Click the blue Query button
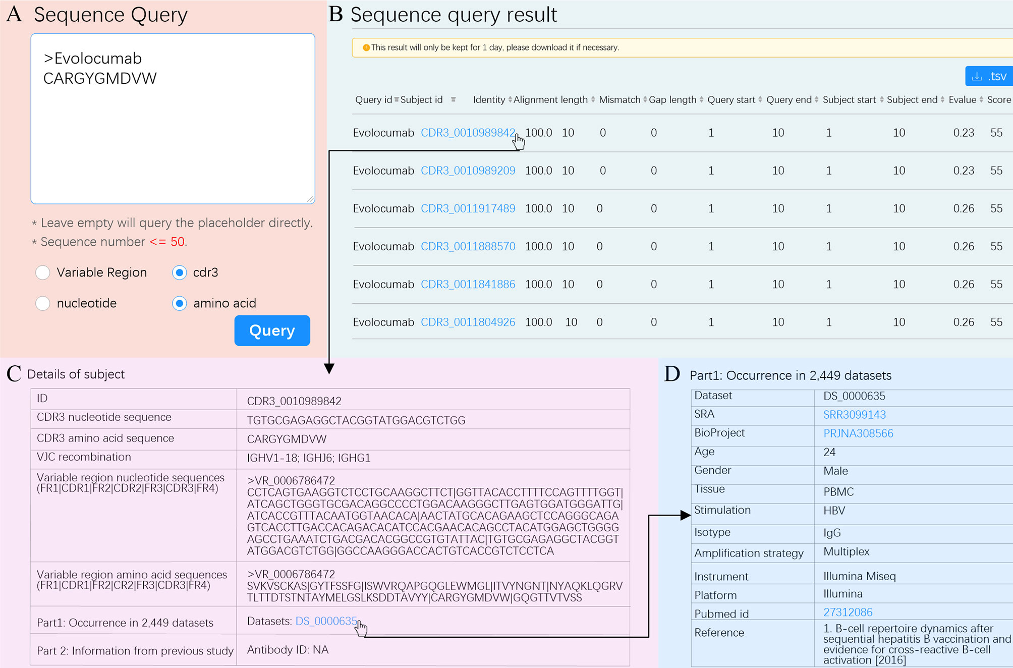1013x668 pixels. point(272,330)
